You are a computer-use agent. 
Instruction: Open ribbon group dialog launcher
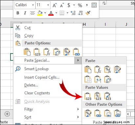pos(104,3)
